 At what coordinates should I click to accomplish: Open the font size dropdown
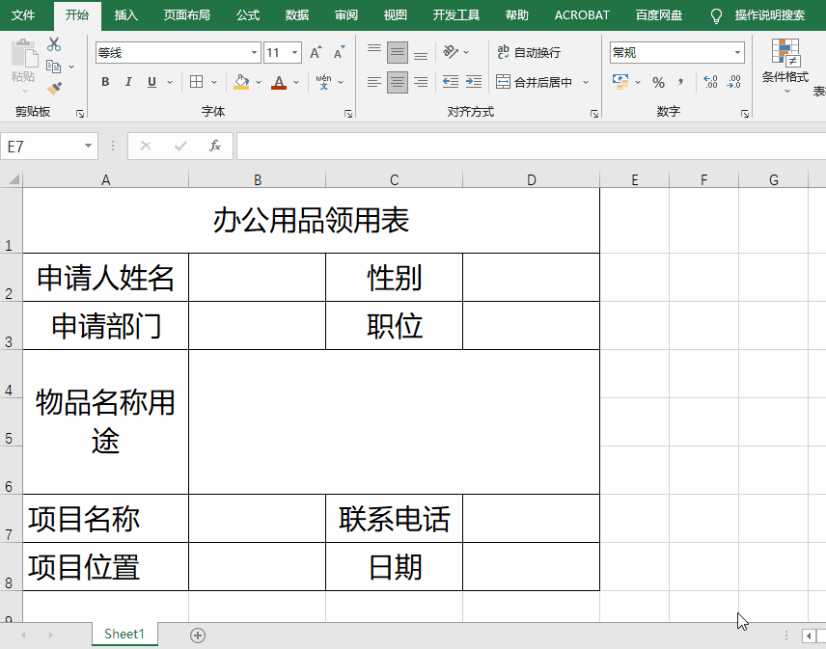coord(294,53)
